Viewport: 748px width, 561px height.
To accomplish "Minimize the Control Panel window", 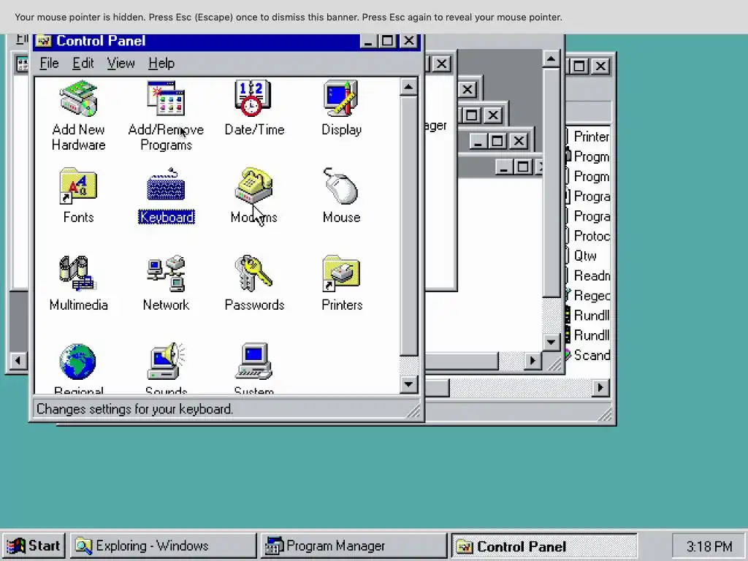I will point(368,41).
